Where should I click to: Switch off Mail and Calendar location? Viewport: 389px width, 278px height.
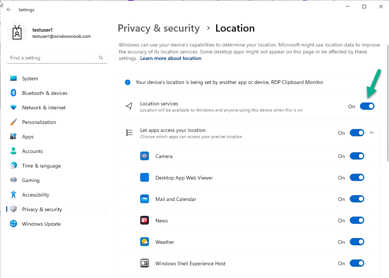pyautogui.click(x=357, y=199)
